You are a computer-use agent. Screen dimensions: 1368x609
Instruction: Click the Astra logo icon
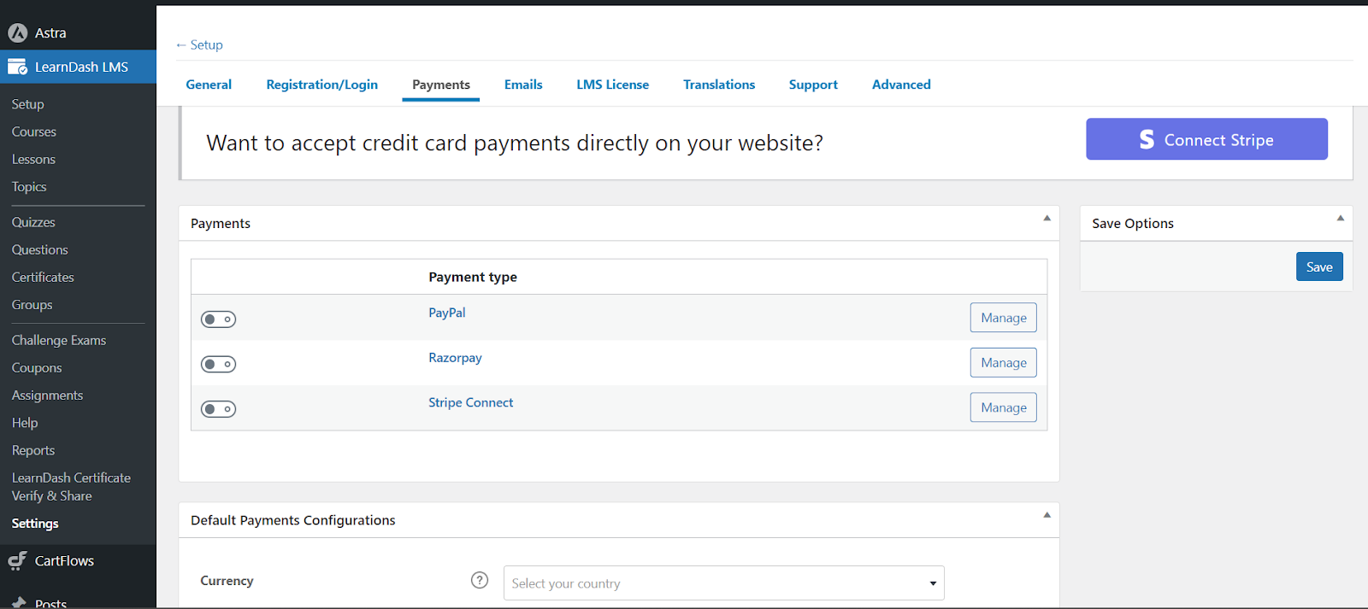[x=17, y=32]
